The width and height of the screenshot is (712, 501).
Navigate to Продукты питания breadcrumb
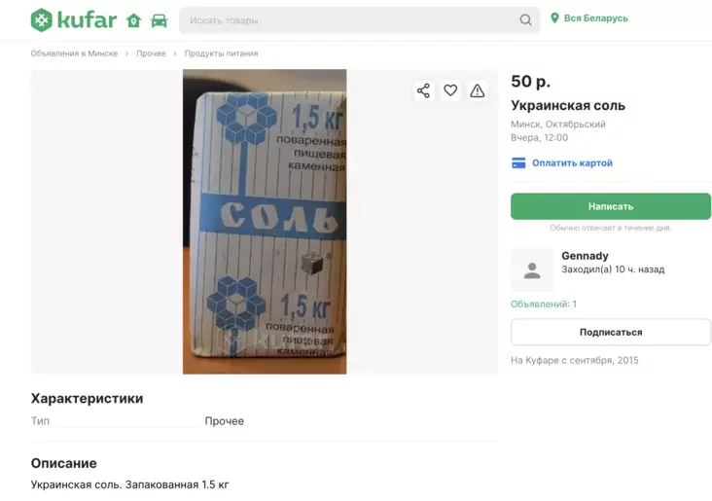coord(221,54)
